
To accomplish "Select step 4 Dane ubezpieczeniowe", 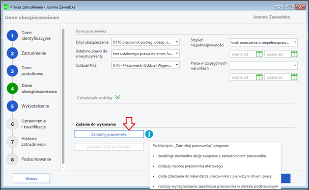I will point(12,89).
